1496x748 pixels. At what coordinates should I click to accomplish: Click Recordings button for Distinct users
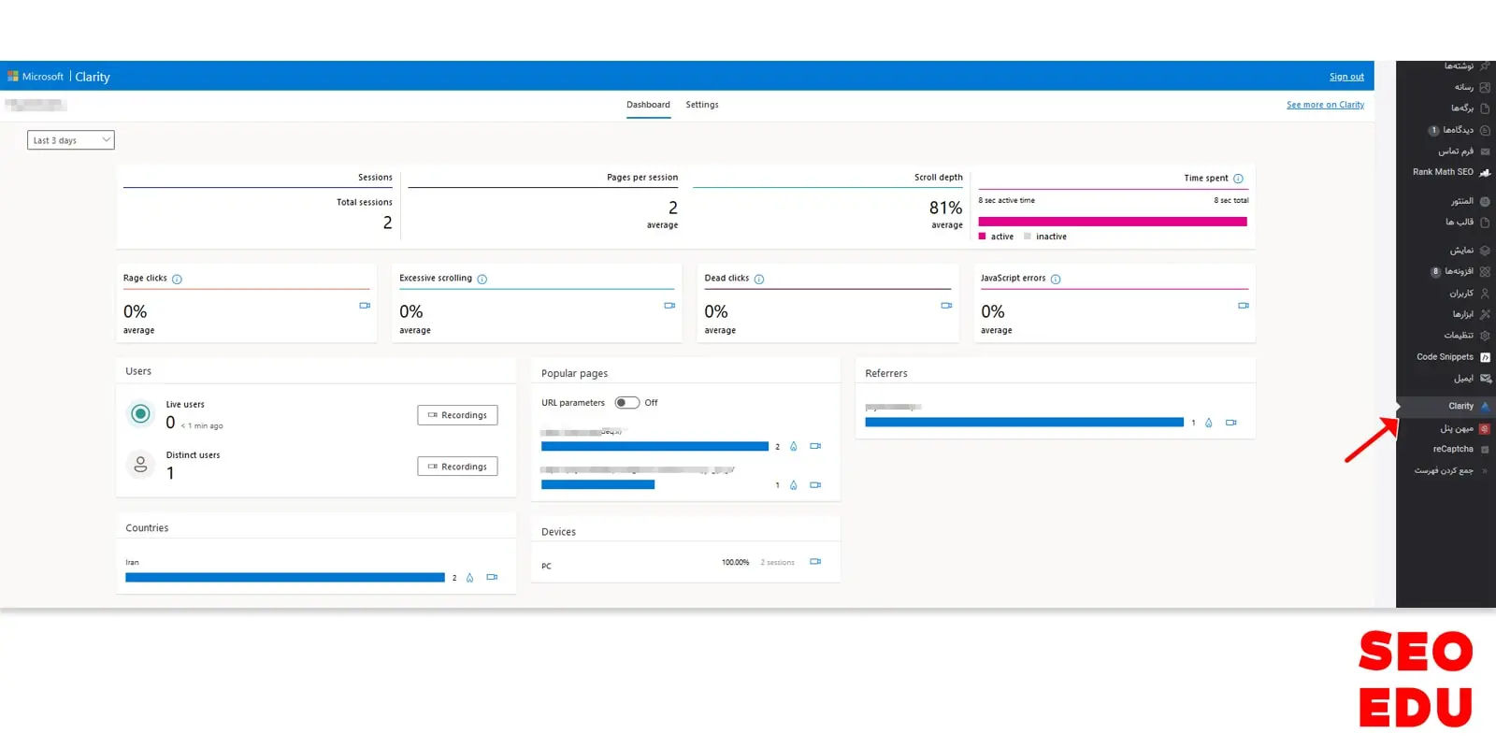tap(457, 467)
